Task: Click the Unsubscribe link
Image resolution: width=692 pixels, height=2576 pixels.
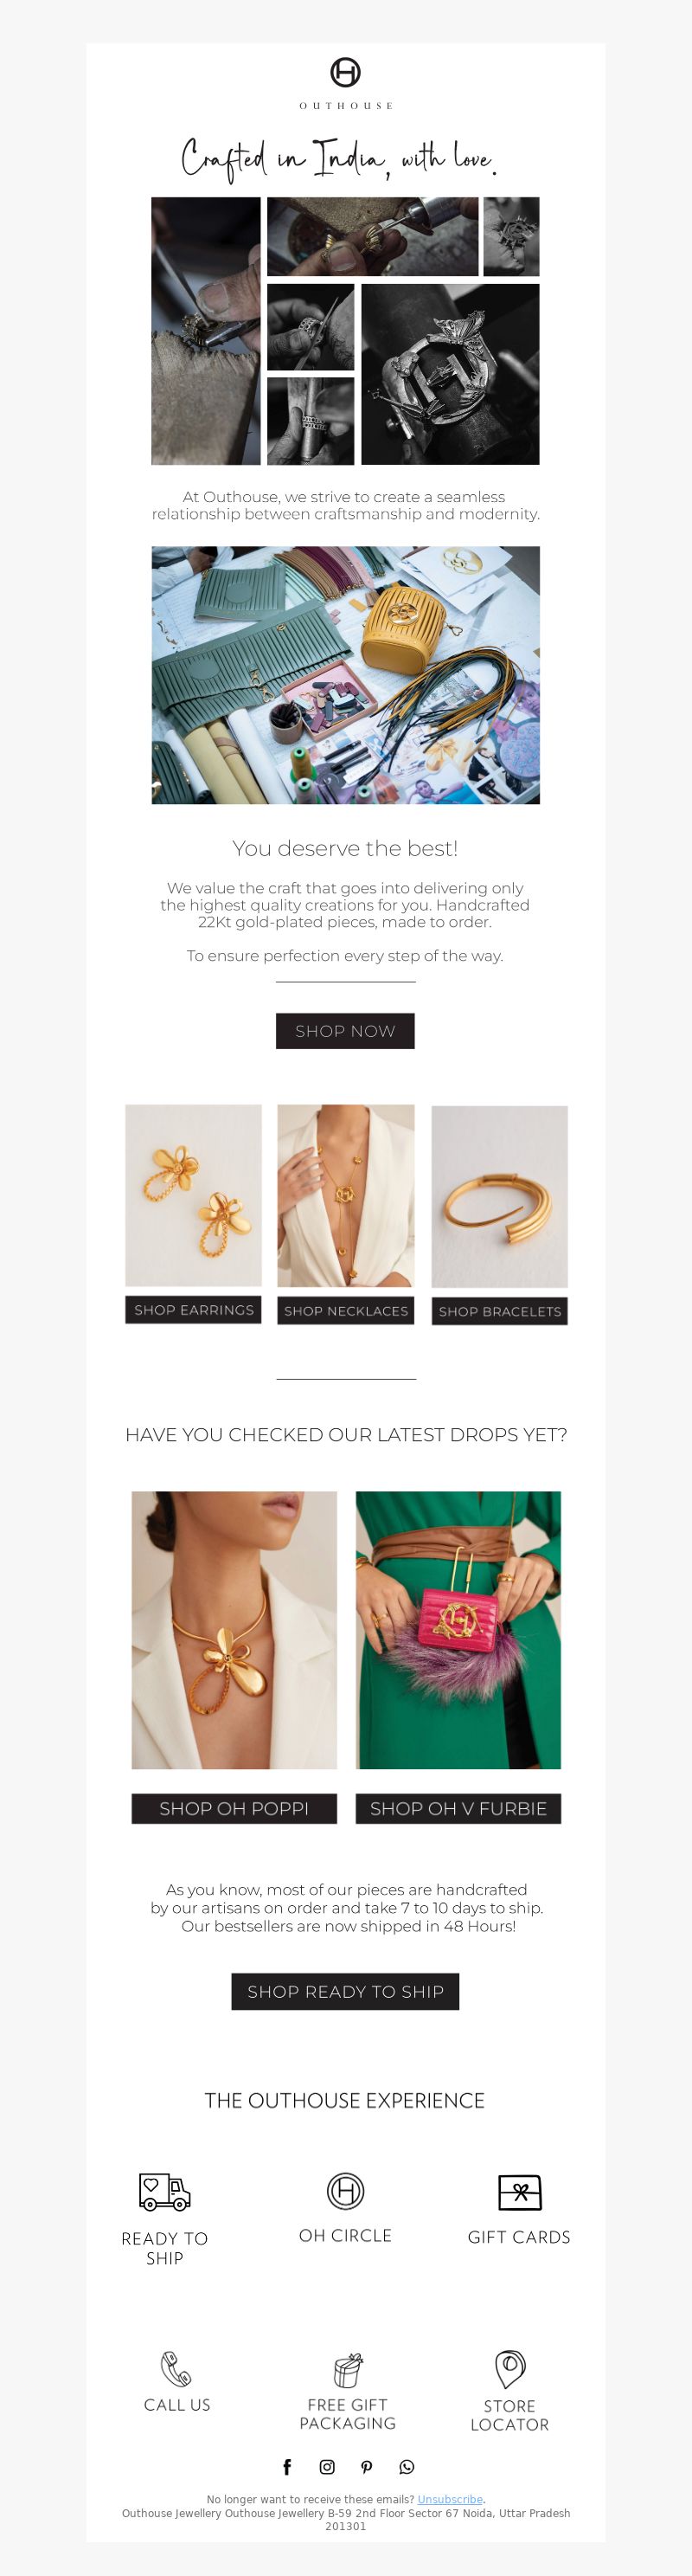Action: [450, 2499]
